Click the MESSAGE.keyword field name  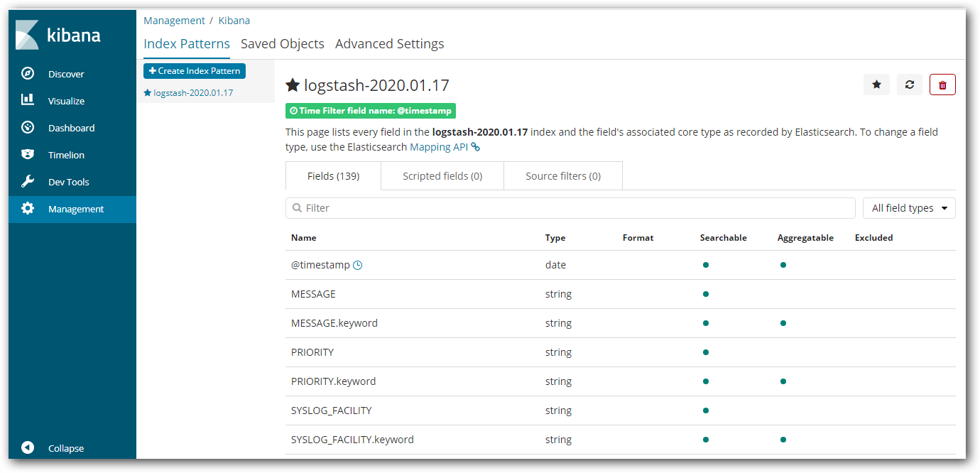334,323
